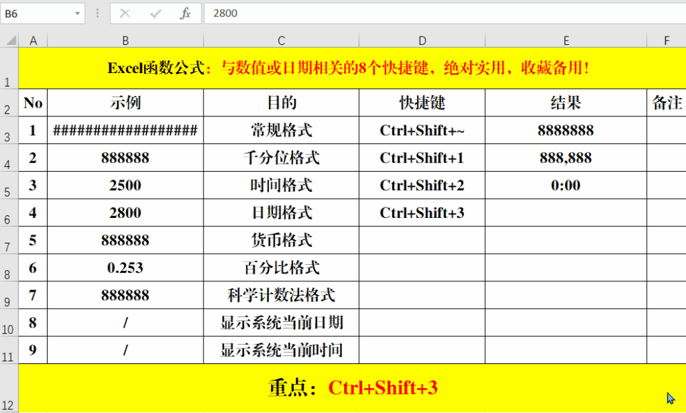Click the Select All triangle corner

pos(11,40)
